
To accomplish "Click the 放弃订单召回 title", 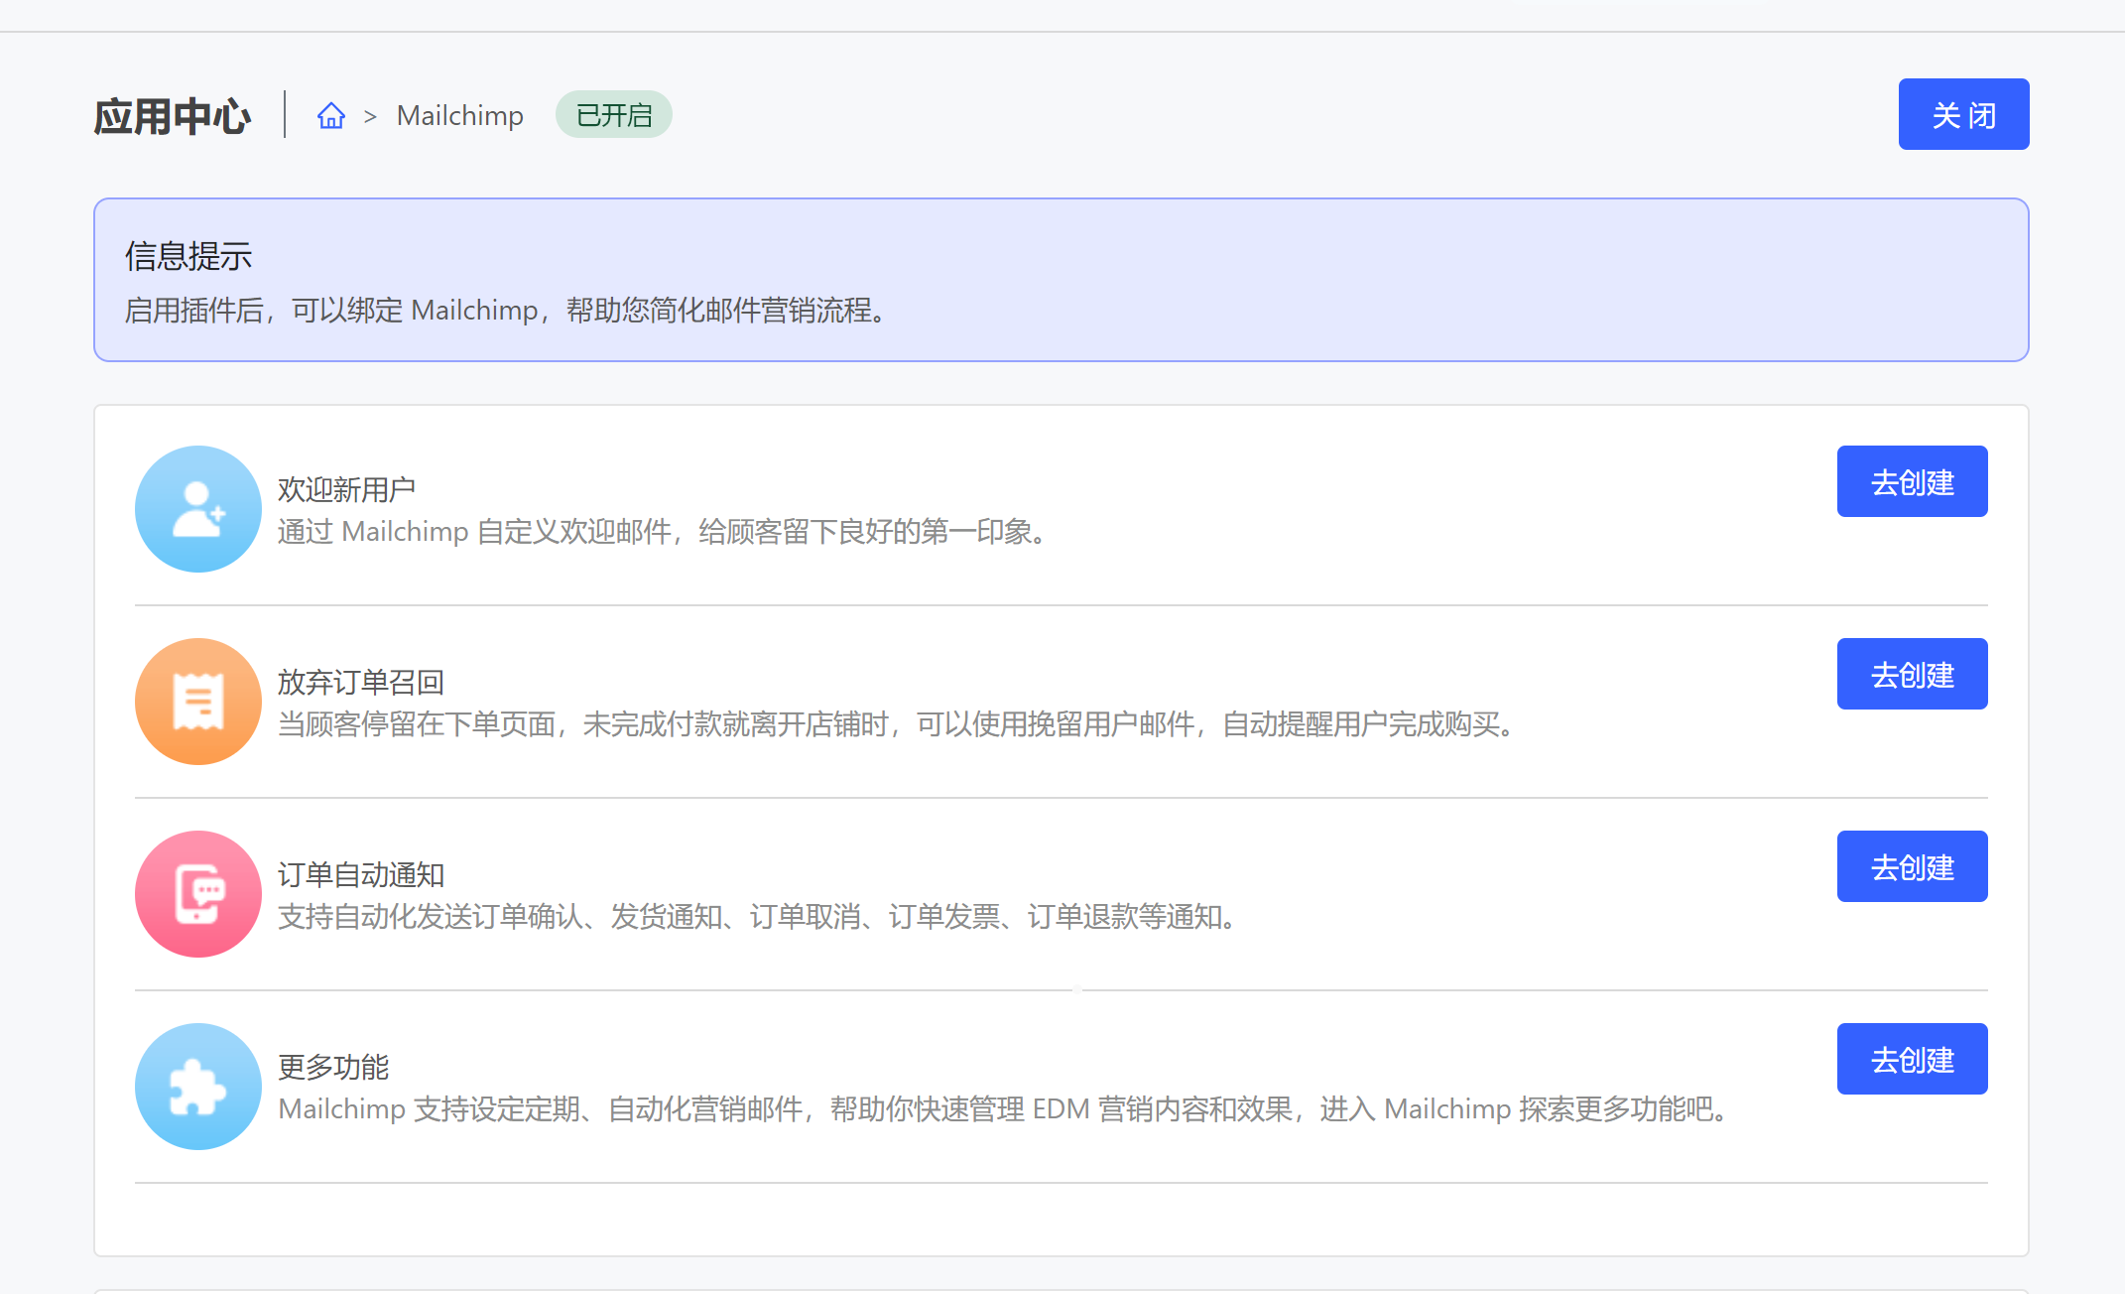I will [360, 682].
